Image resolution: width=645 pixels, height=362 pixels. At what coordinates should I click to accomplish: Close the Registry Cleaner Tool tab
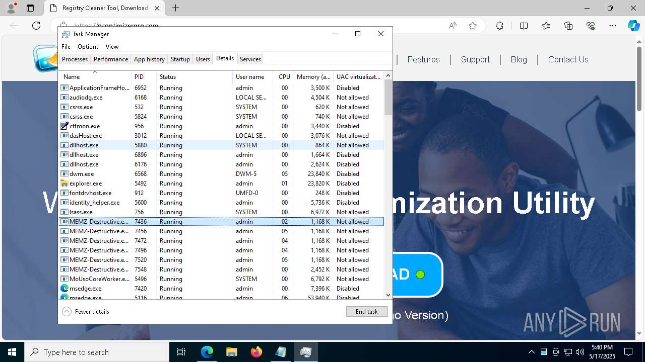coord(157,8)
